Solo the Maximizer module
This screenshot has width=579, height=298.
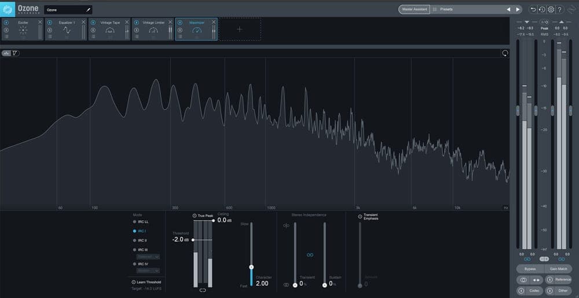point(180,30)
